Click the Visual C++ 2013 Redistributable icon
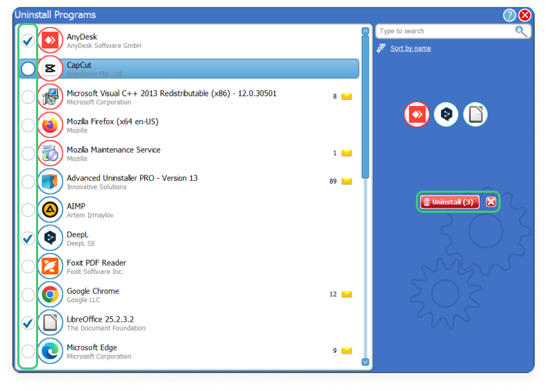This screenshot has height=391, width=547. coord(50,97)
